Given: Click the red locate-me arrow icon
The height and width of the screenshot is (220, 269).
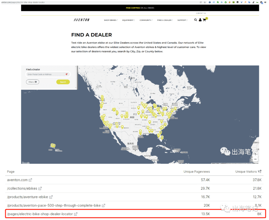Looking at the screenshot, I should tap(66, 74).
